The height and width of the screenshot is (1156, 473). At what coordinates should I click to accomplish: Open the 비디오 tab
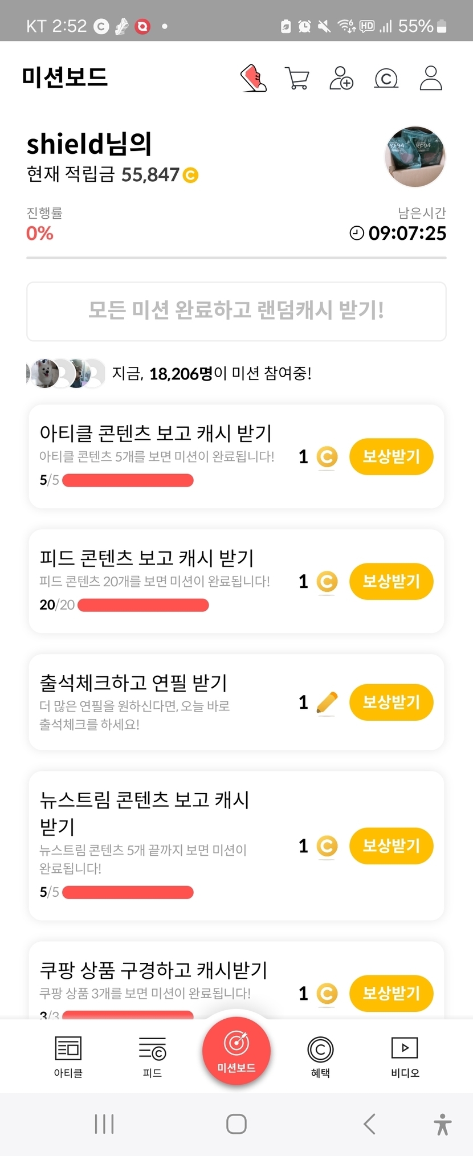tap(405, 1056)
